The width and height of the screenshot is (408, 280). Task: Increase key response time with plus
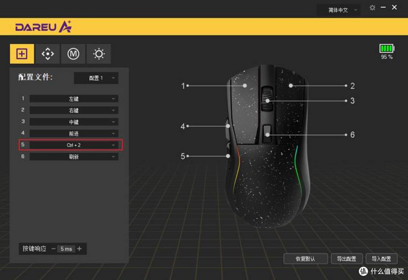pyautogui.click(x=79, y=249)
